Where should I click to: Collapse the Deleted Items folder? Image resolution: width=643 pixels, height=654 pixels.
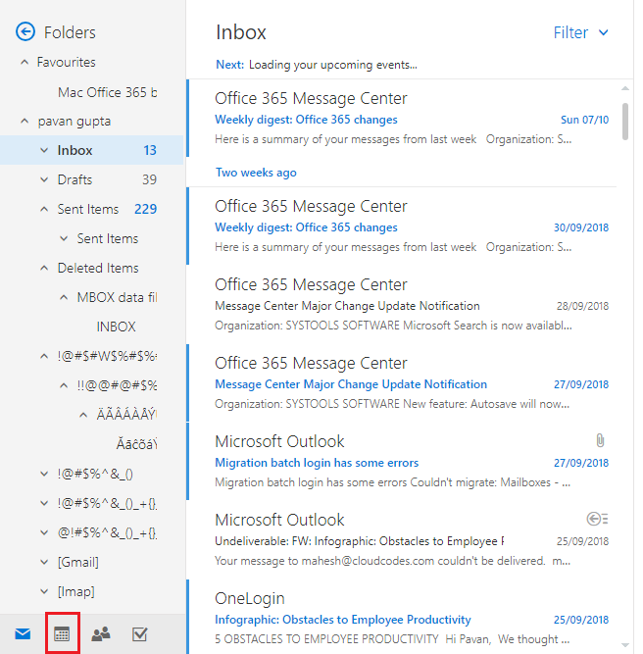pos(44,268)
